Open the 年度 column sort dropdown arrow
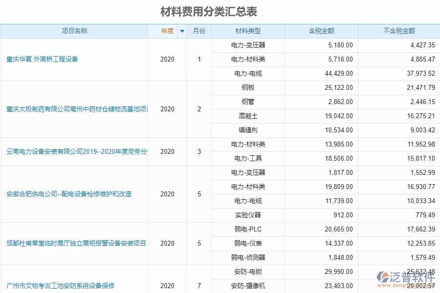Screen dimensions: 440x293 tap(181, 31)
